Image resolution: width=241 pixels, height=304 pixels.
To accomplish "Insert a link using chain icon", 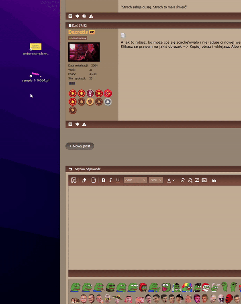I will tap(182, 180).
